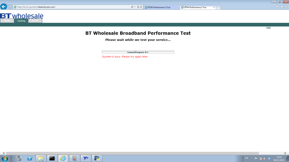
Task: Open Action Center flag tray icon
Action: point(256,159)
